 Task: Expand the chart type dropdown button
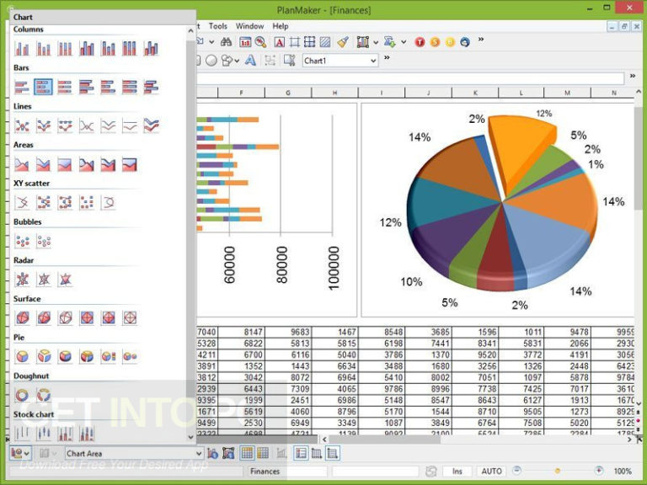(20, 453)
